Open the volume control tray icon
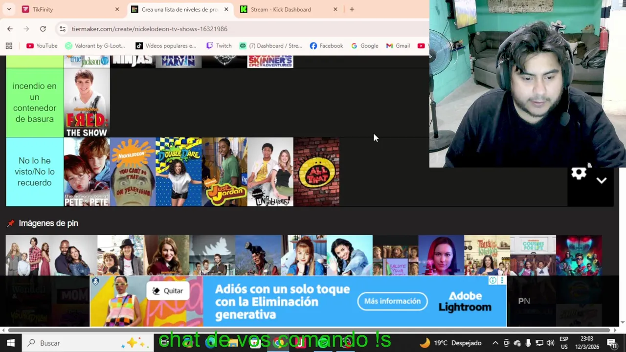The image size is (626, 352). click(x=550, y=343)
